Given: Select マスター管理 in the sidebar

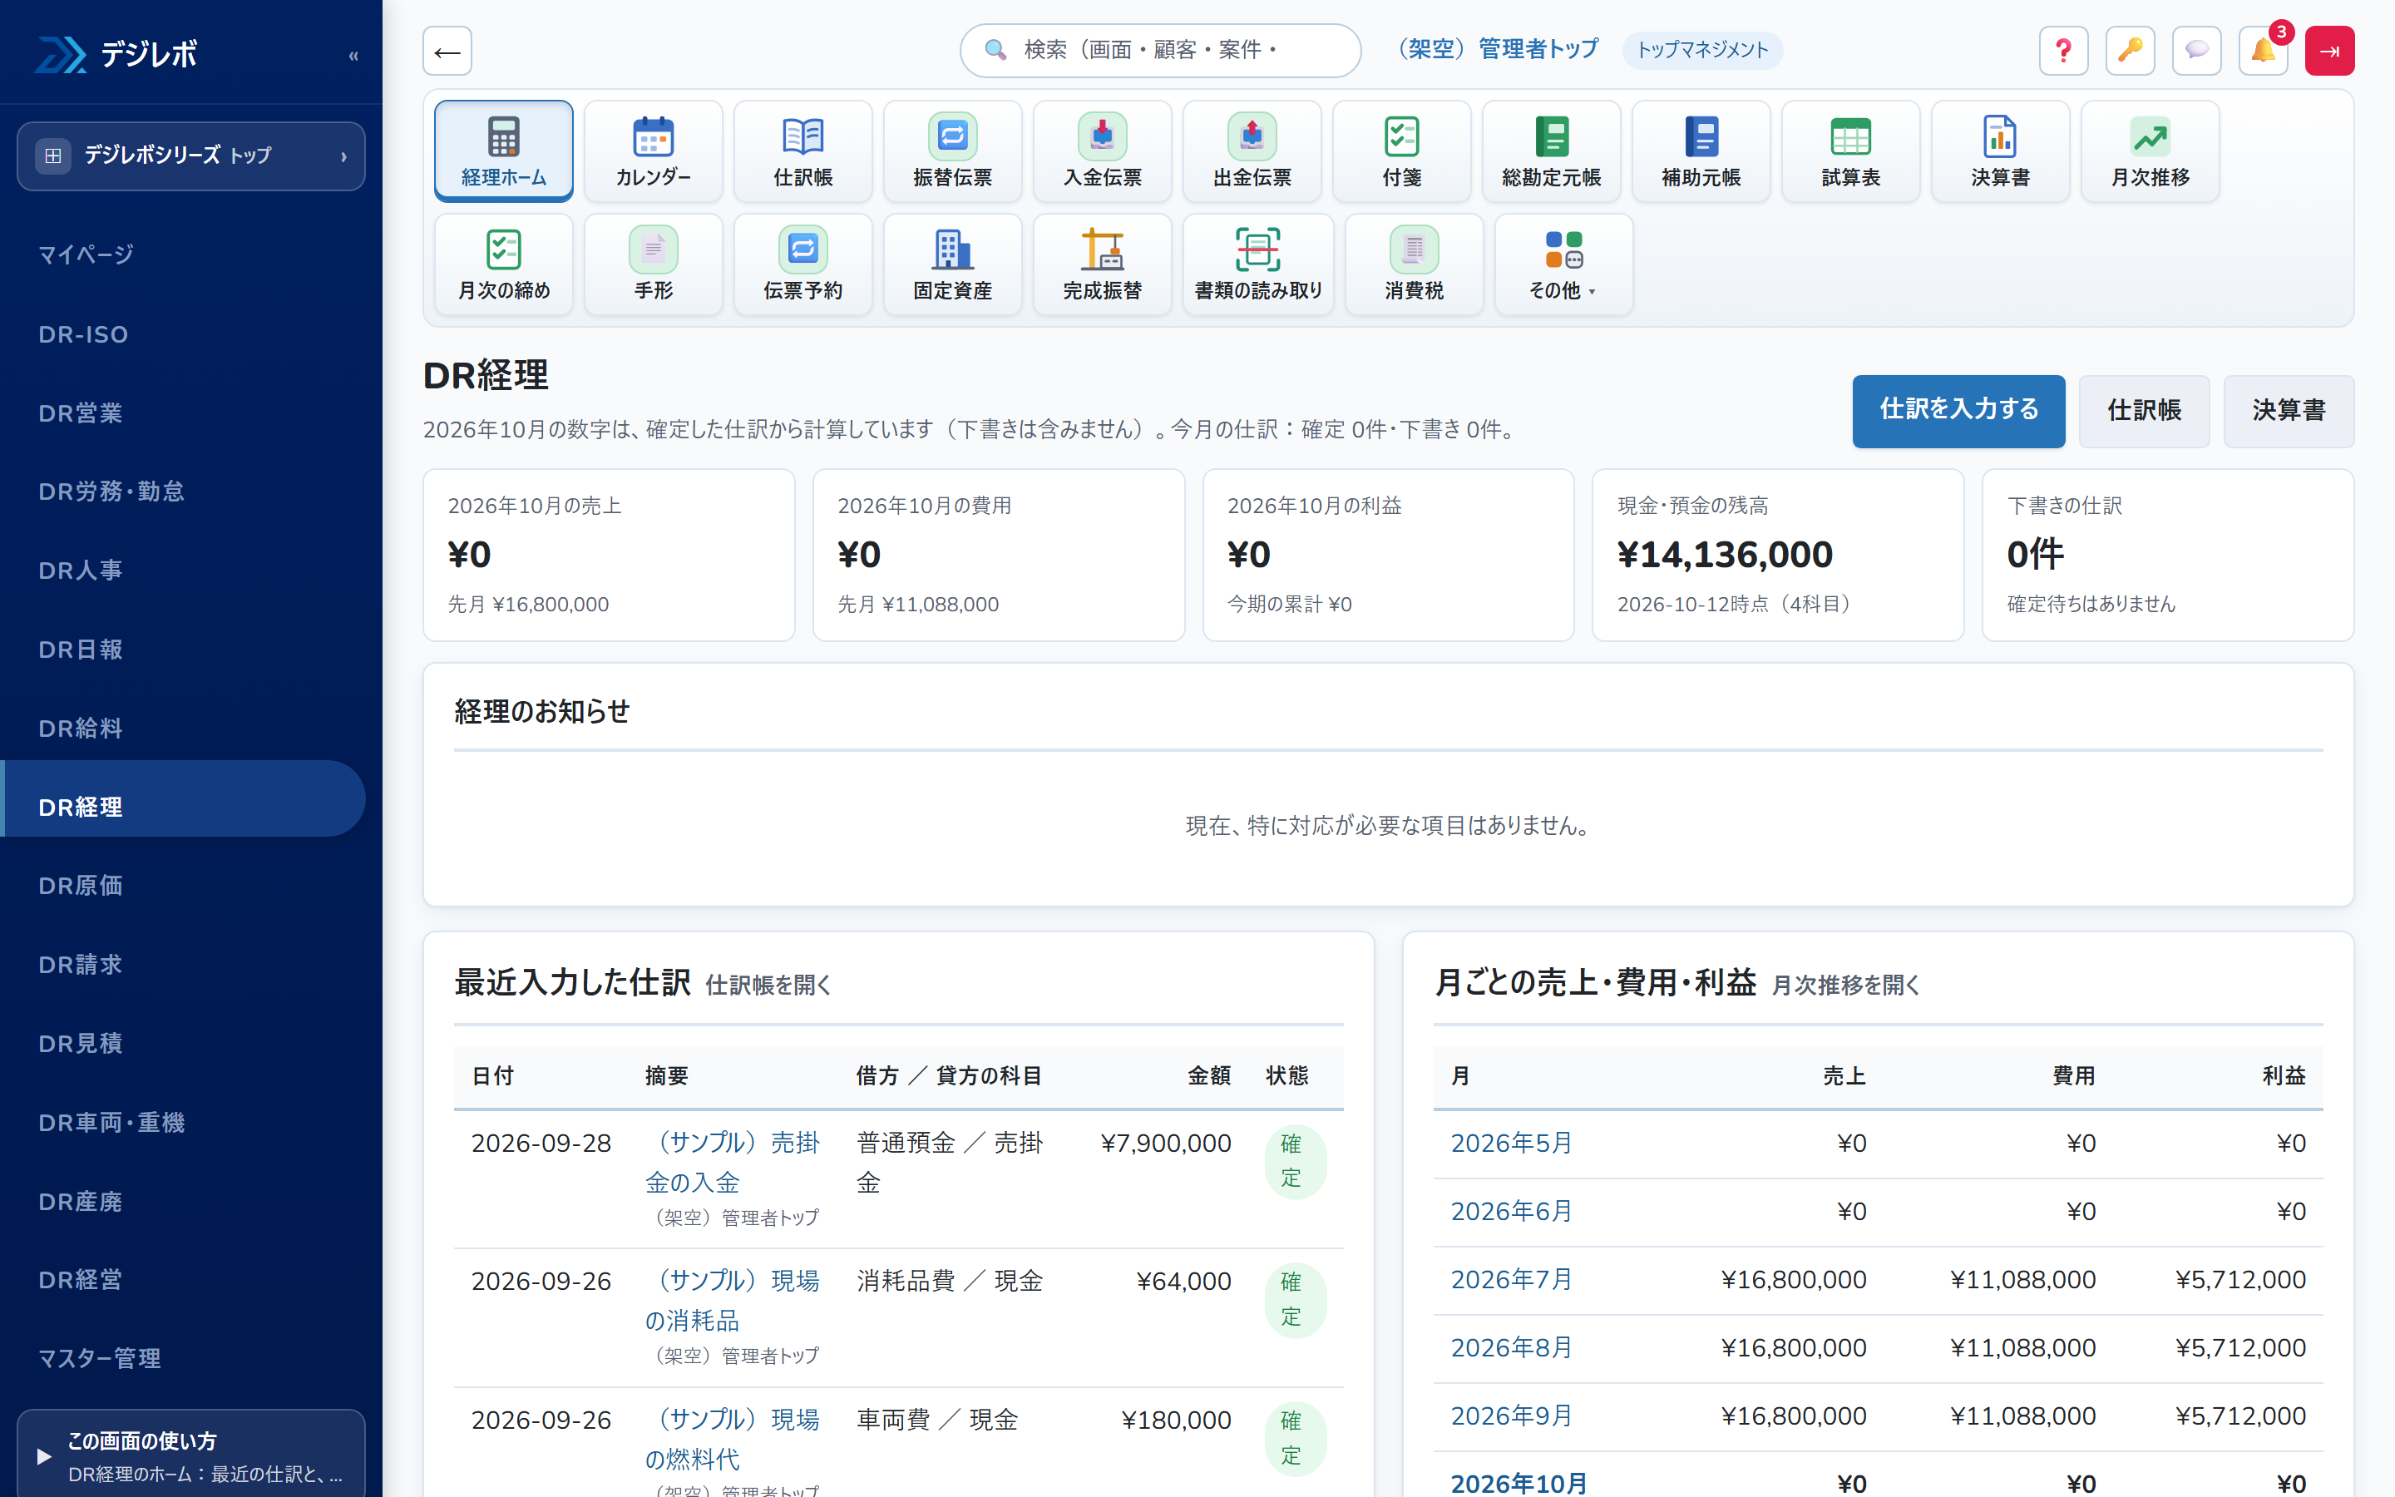Looking at the screenshot, I should coord(183,1358).
